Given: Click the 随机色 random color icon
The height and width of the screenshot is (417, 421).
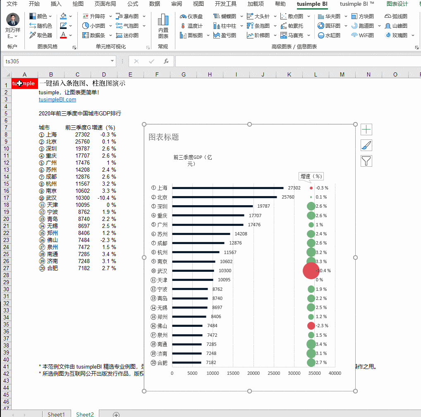Looking at the screenshot, I should click(41, 26).
